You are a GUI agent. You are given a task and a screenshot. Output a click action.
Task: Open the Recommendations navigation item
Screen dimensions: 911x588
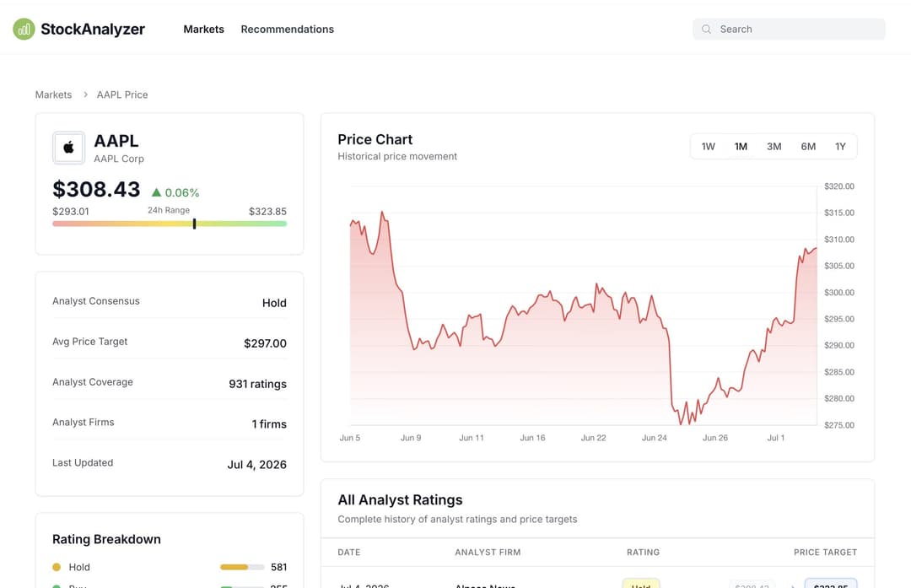(x=287, y=29)
